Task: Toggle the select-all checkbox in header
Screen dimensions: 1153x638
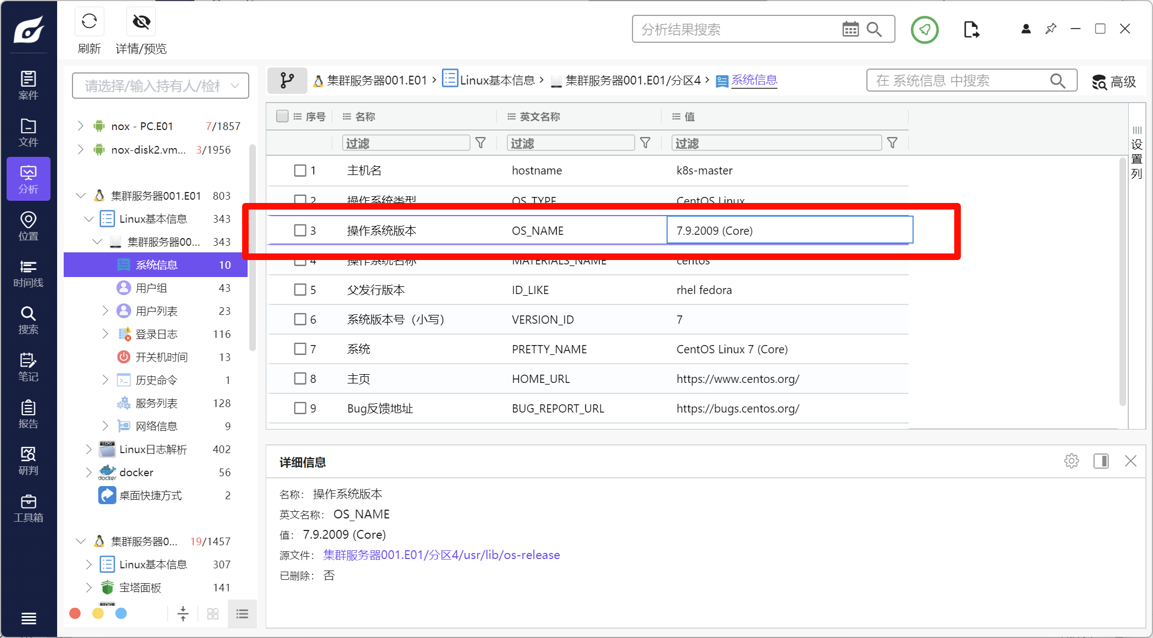Action: pos(282,116)
